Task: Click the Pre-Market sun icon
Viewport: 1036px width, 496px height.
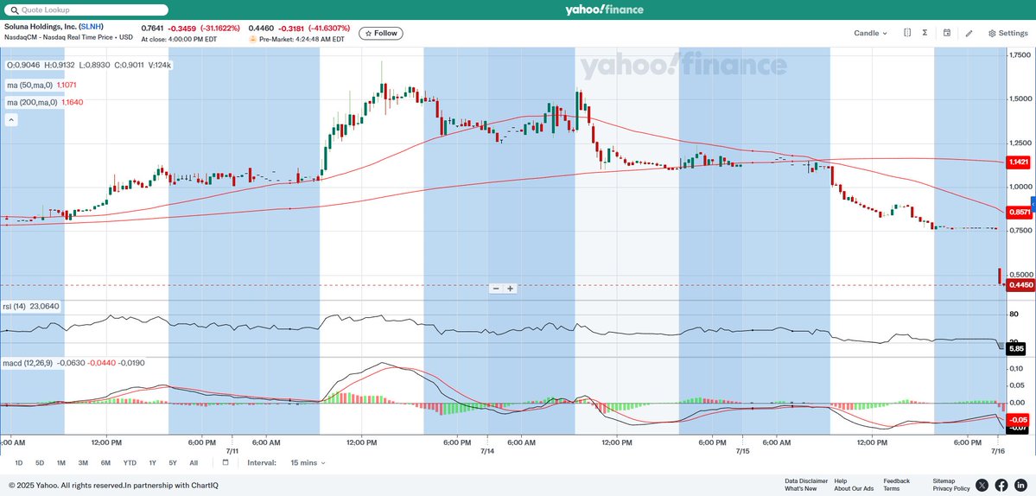Action: [x=252, y=40]
